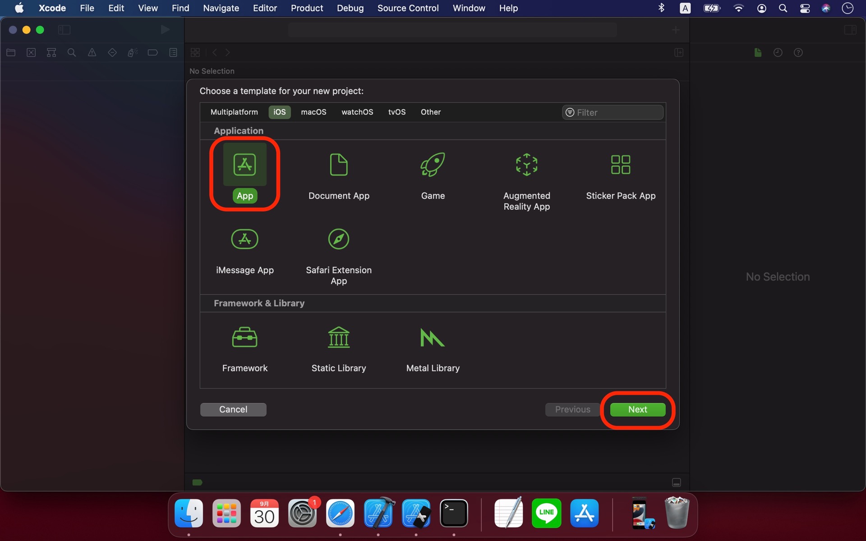Choose the Game template rocket icon
The image size is (866, 541).
point(433,165)
